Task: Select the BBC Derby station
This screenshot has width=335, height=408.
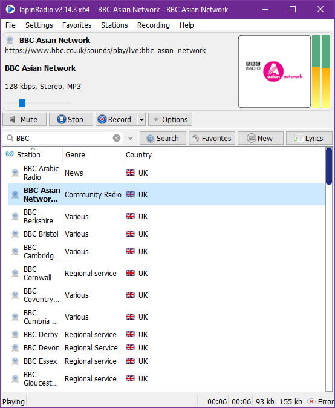Action: tap(166, 334)
